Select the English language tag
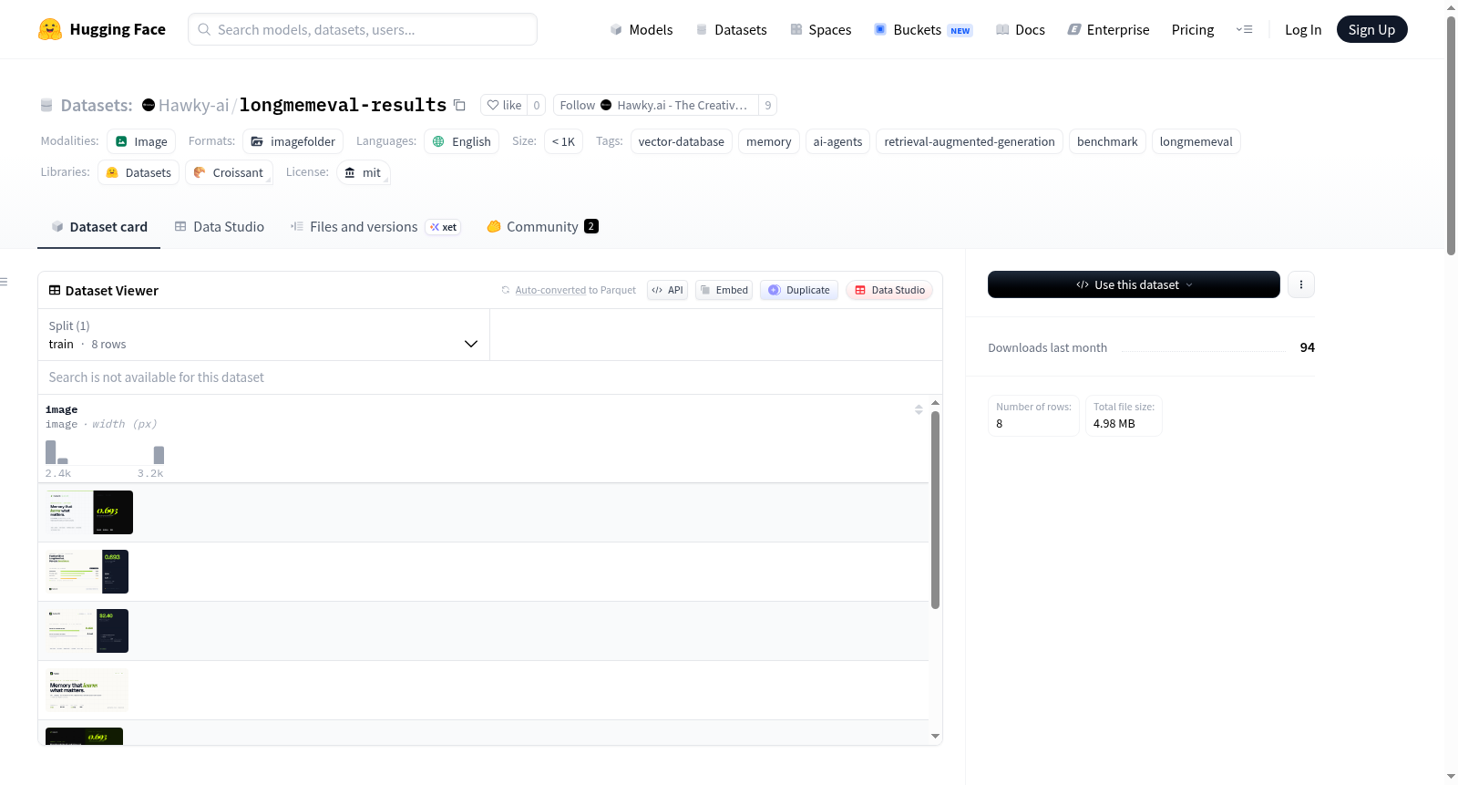 (x=462, y=141)
